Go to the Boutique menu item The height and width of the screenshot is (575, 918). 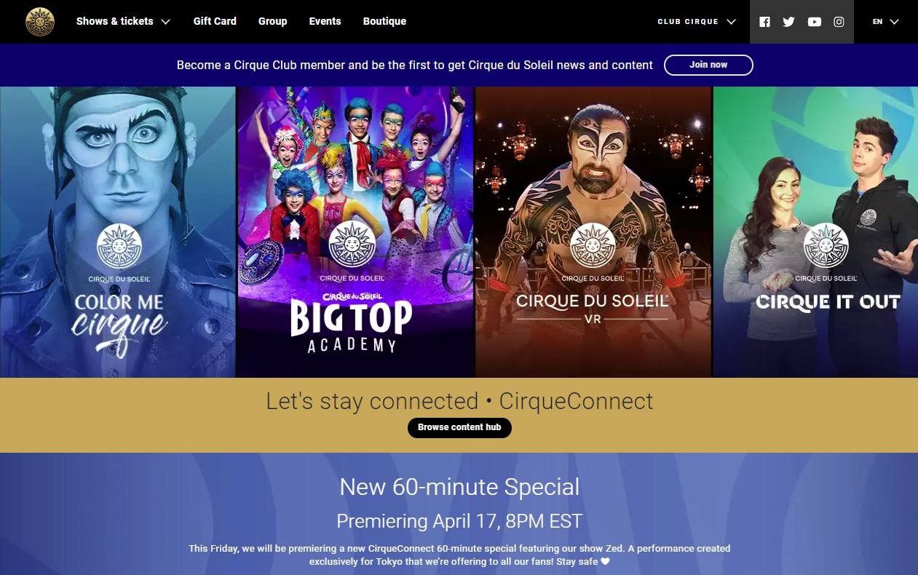point(384,21)
